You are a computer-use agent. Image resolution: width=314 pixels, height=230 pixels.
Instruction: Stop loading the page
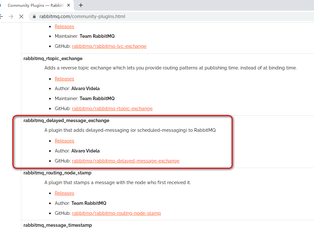21,16
